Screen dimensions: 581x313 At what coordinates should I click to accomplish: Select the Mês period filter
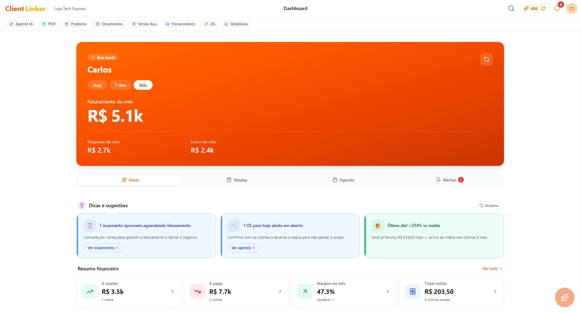(x=143, y=85)
